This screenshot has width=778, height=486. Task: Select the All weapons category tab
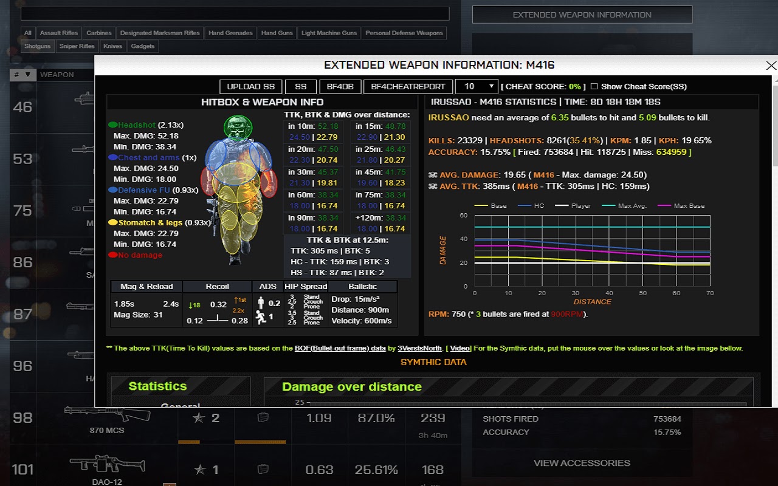point(27,33)
